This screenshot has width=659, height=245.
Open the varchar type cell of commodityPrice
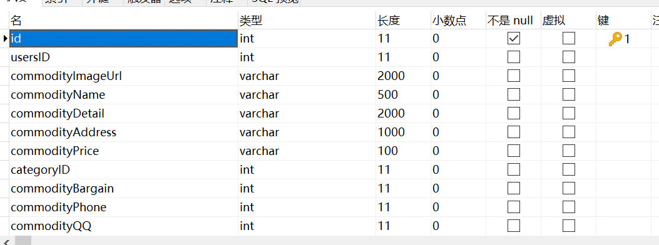coord(307,151)
